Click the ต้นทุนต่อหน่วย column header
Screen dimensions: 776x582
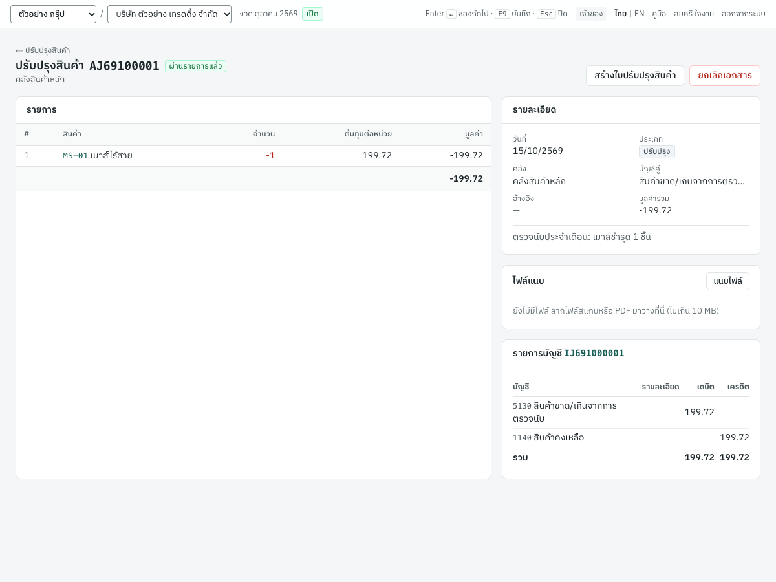click(368, 135)
